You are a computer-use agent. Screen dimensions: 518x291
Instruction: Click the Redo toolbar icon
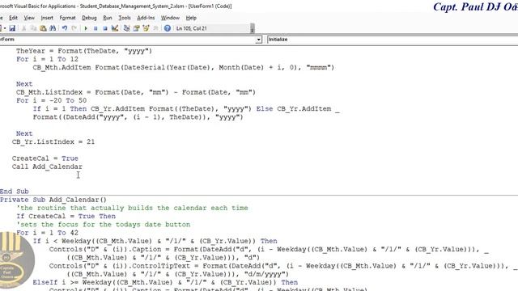pyautogui.click(x=74, y=28)
